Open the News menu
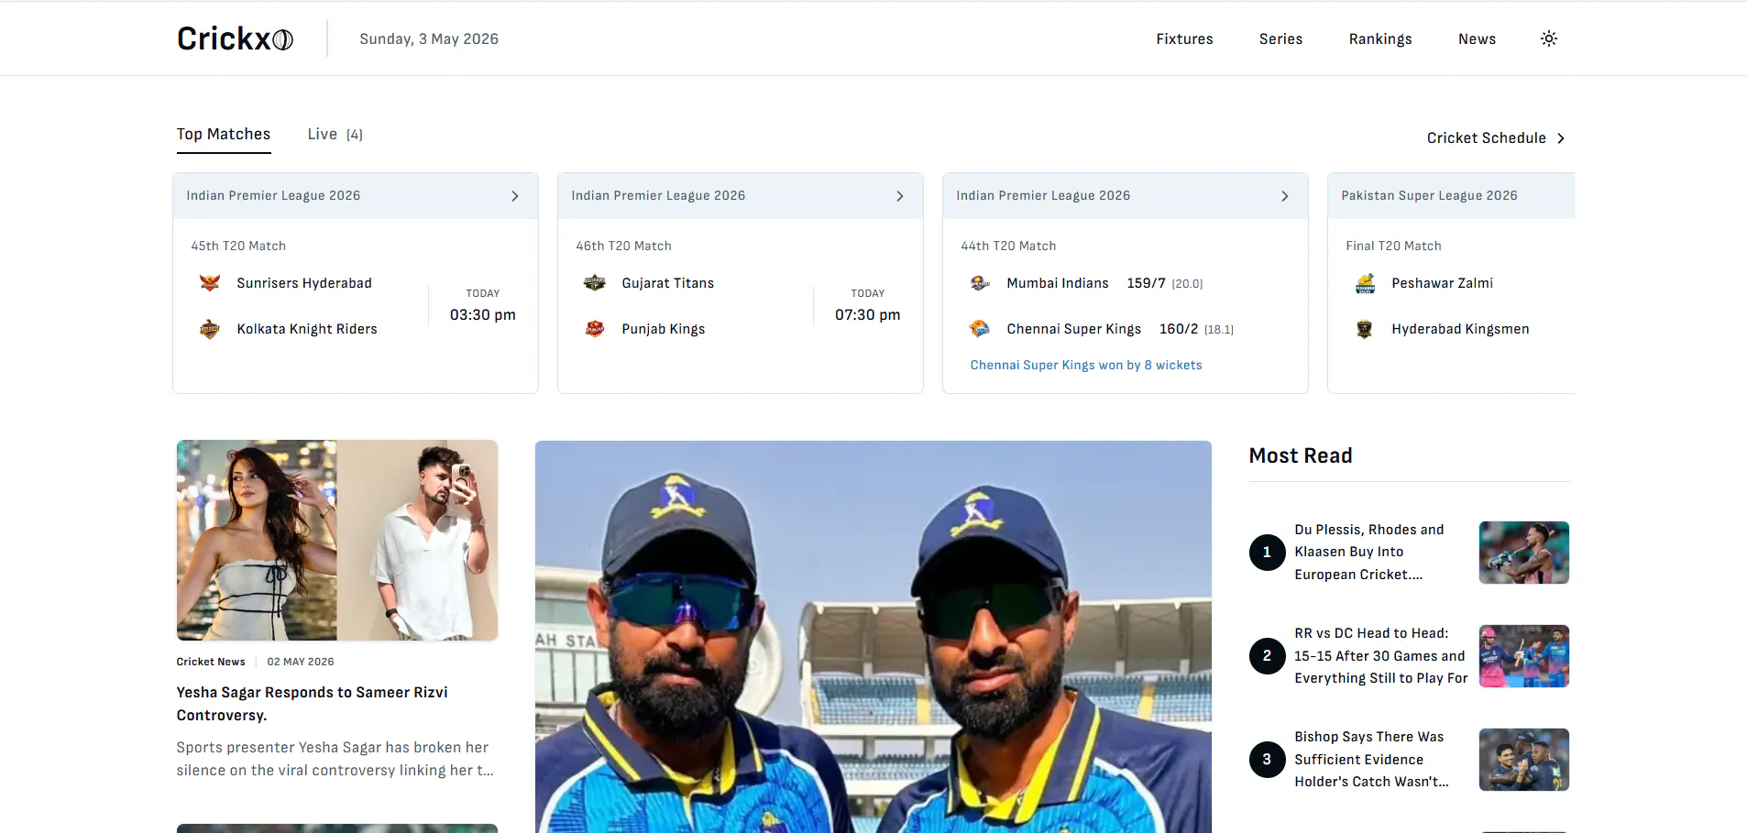The image size is (1747, 833). pyautogui.click(x=1477, y=39)
